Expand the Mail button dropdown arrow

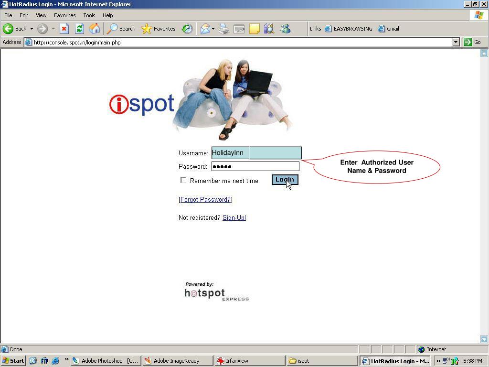point(213,29)
